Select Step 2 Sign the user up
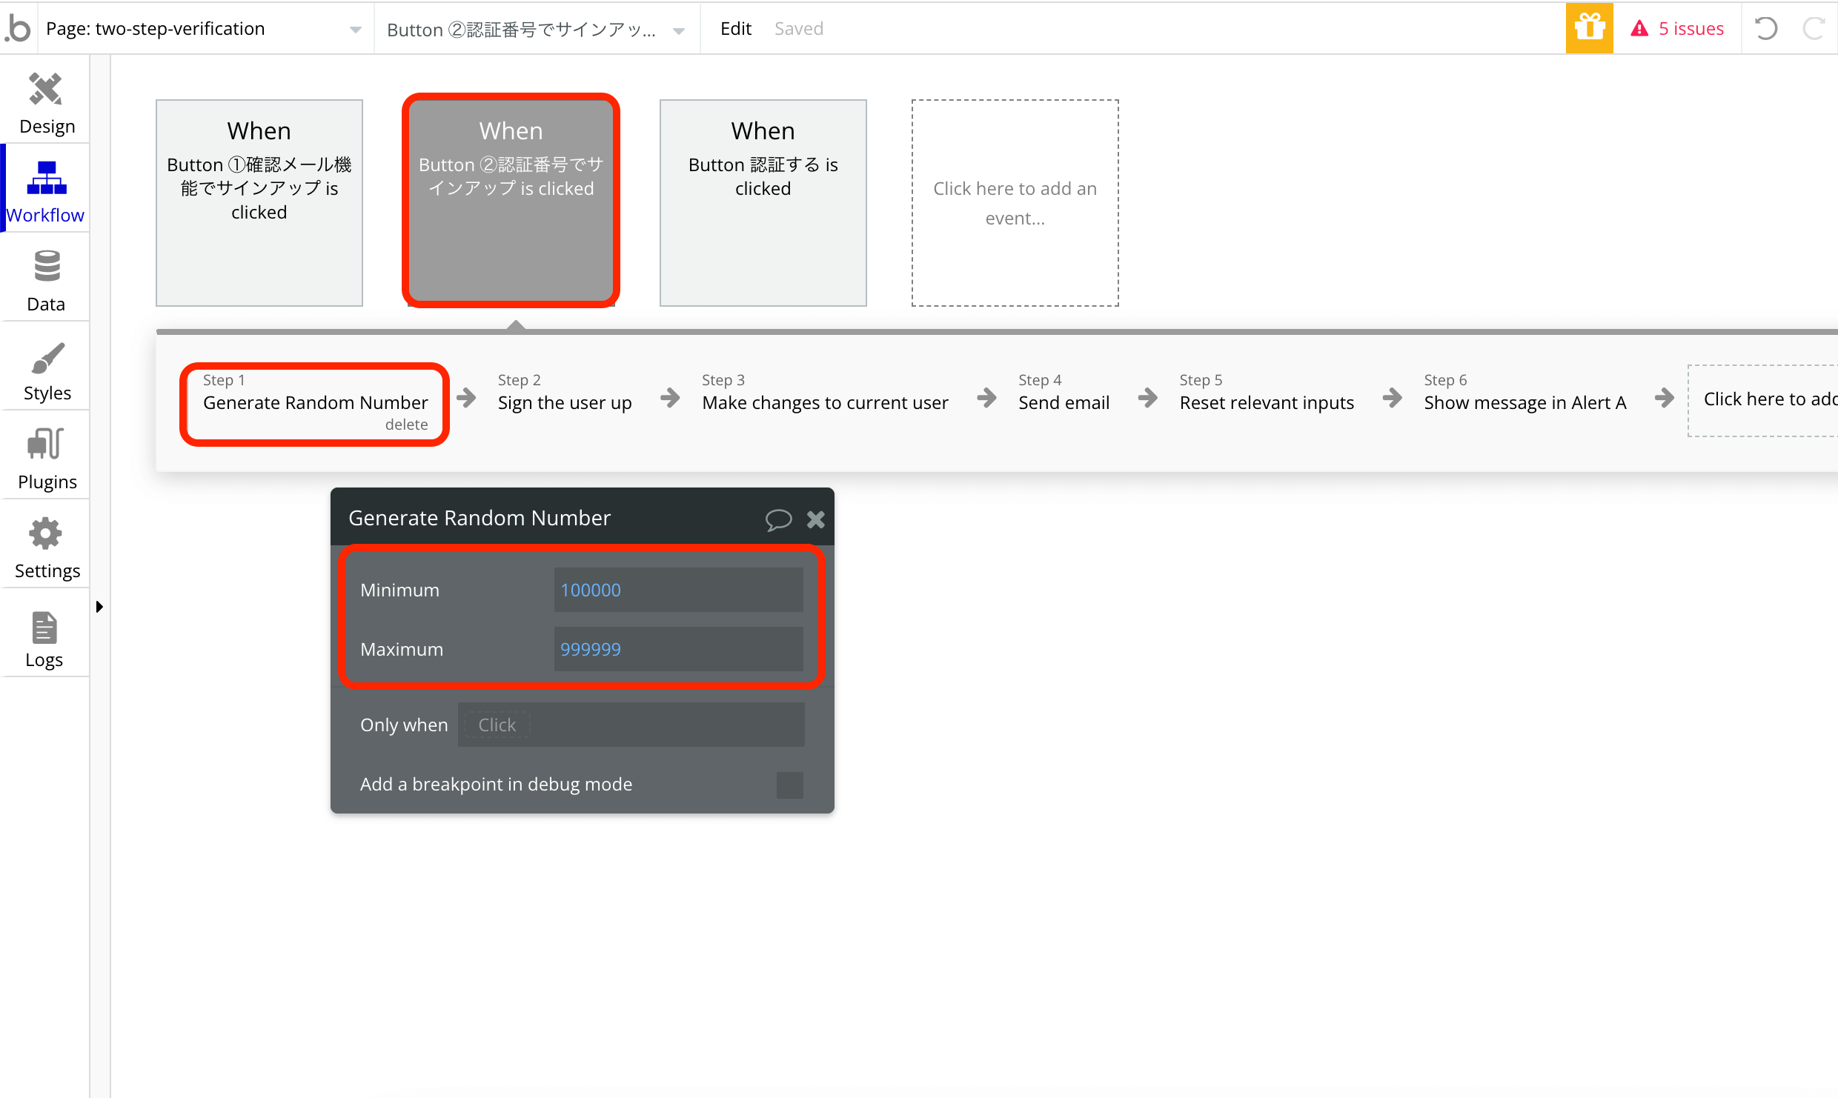The width and height of the screenshot is (1838, 1098). (565, 393)
